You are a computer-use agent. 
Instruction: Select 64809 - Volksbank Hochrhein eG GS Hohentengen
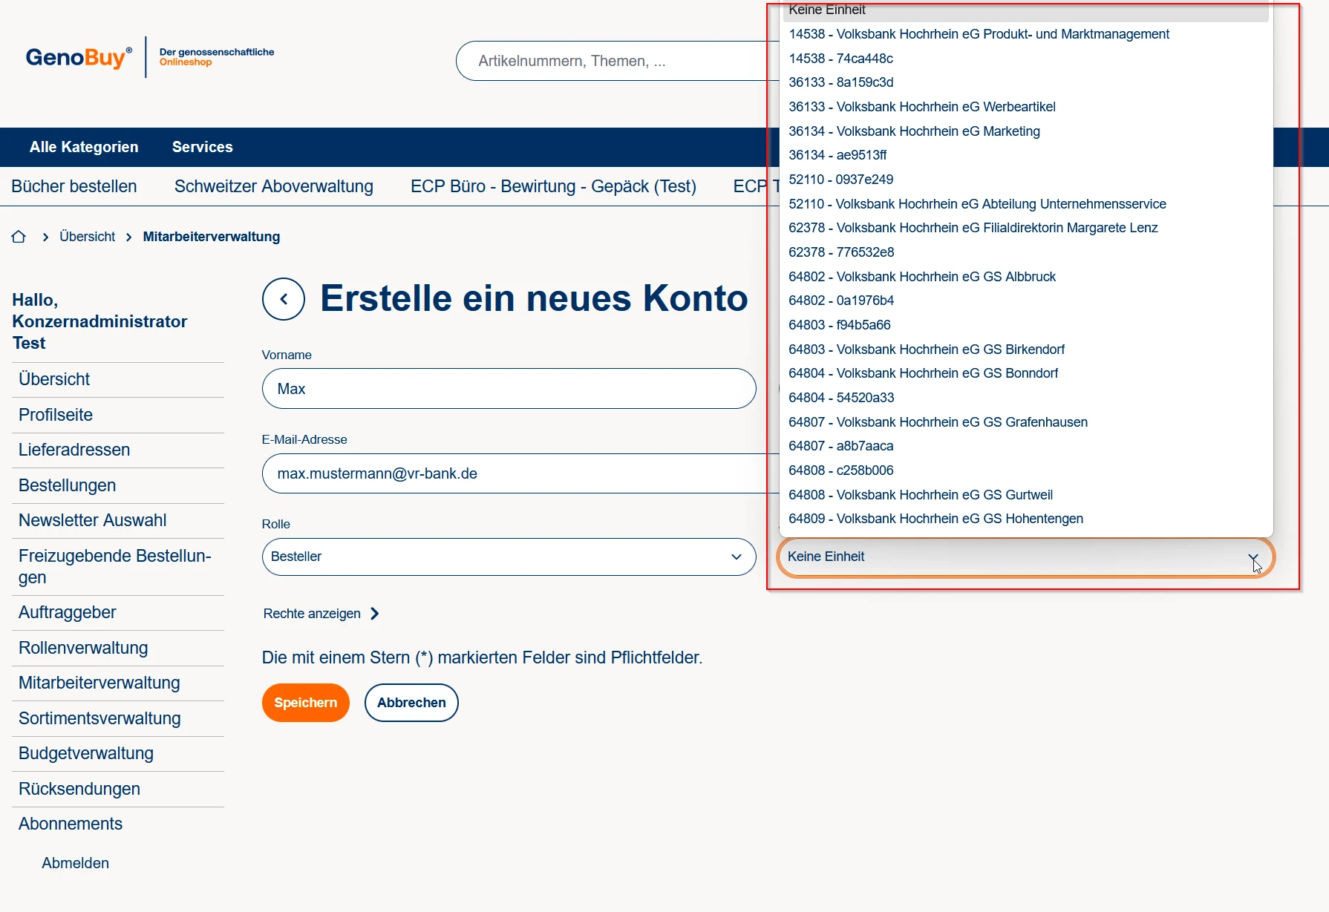935,519
